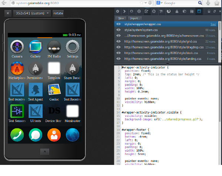222x176 pixels.
Task: Click the rotate button
Action: (x=58, y=13)
